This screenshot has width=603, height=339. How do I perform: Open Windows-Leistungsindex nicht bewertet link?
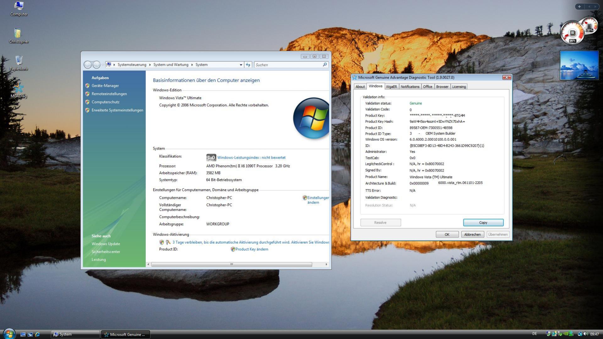coord(251,157)
